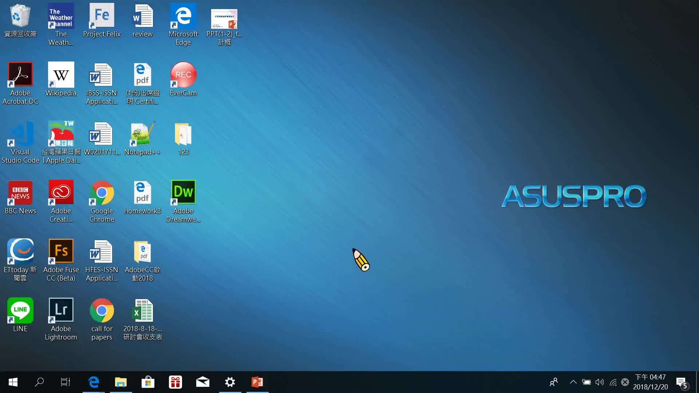Select the folder named 123
Screen dimensions: 699x393
183,138
